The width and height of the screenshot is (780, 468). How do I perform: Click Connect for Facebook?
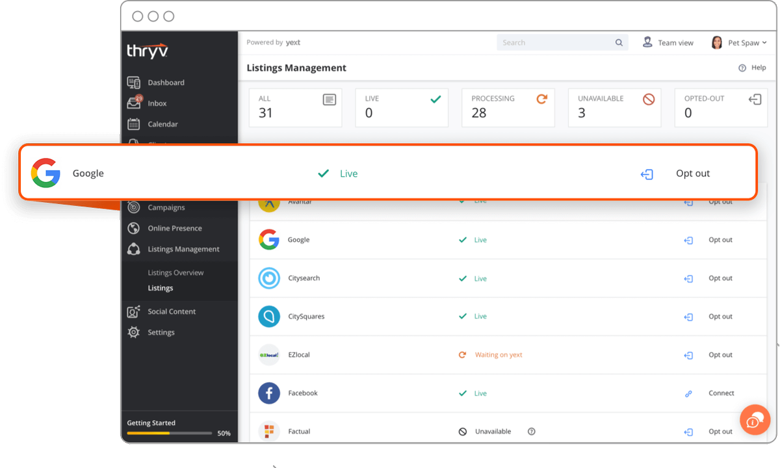721,393
